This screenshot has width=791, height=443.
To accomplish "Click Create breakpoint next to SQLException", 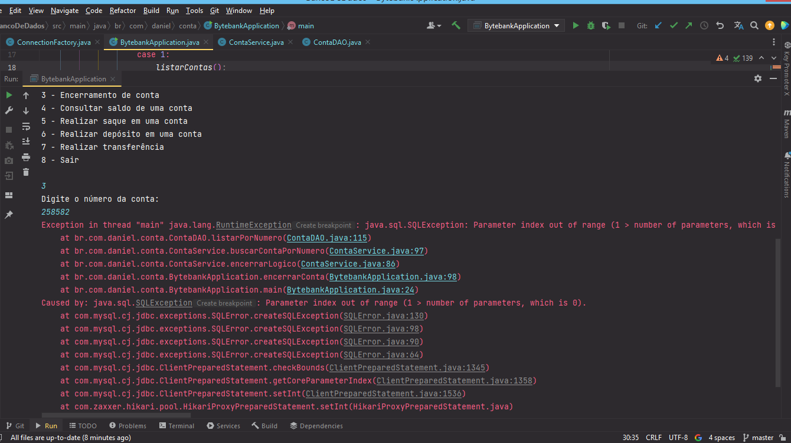I will (x=224, y=303).
